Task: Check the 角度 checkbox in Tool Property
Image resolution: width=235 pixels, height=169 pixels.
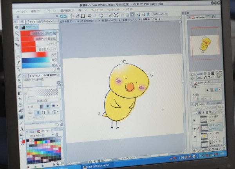Action: tap(30, 118)
